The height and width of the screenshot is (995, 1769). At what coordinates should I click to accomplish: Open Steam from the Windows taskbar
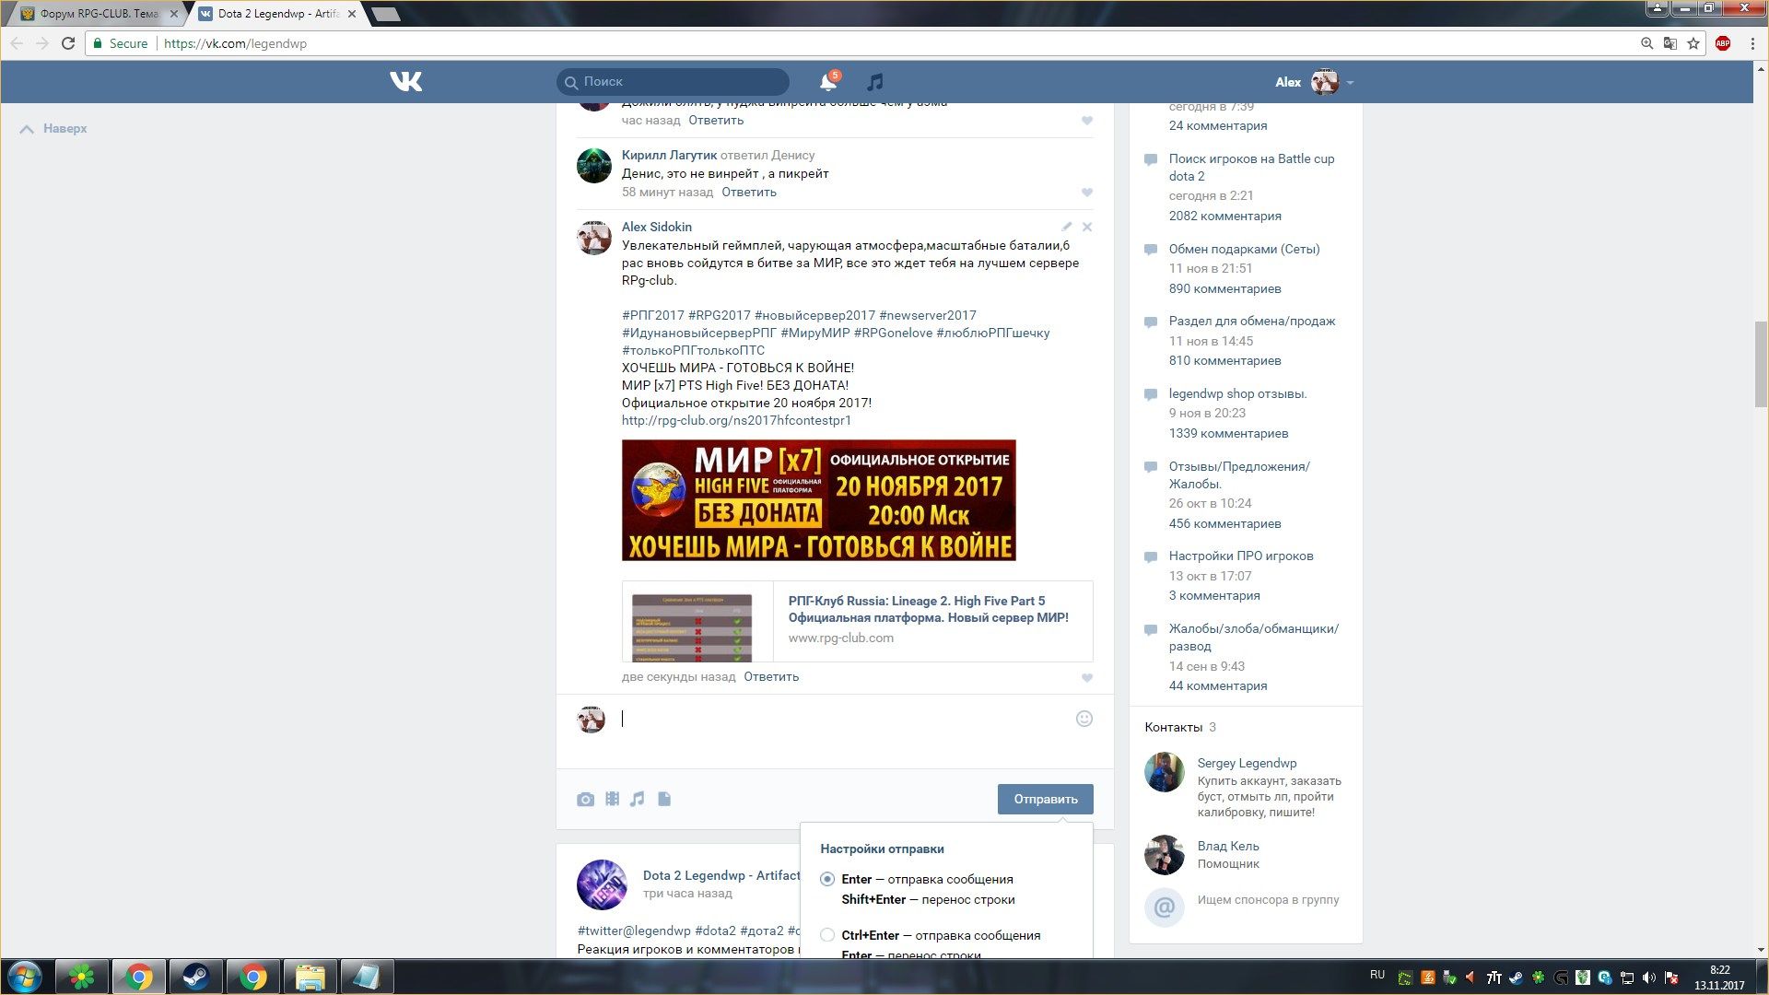click(x=195, y=977)
